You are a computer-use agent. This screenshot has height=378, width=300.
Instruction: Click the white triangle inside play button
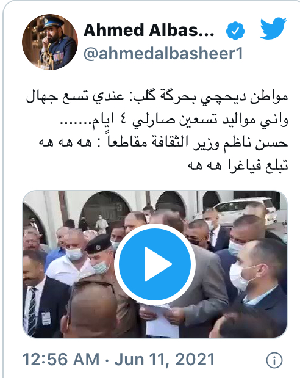158,264
